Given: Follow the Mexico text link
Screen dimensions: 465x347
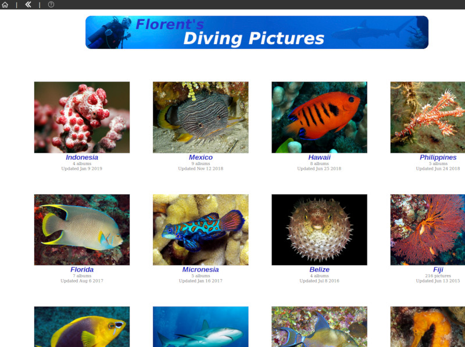Looking at the screenshot, I should [201, 158].
